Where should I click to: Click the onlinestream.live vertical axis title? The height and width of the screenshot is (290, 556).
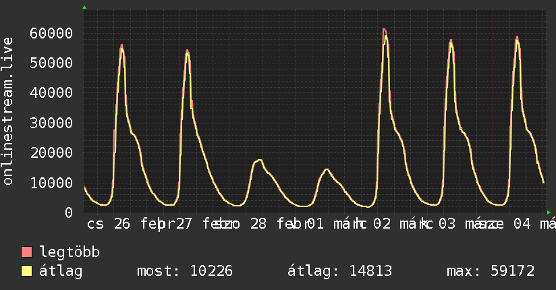click(7, 111)
